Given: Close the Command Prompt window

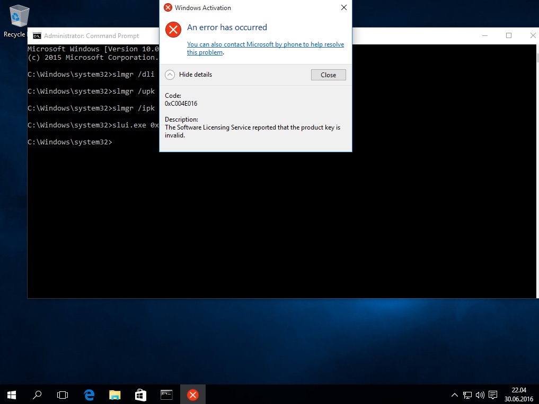Looking at the screenshot, I should (533, 35).
